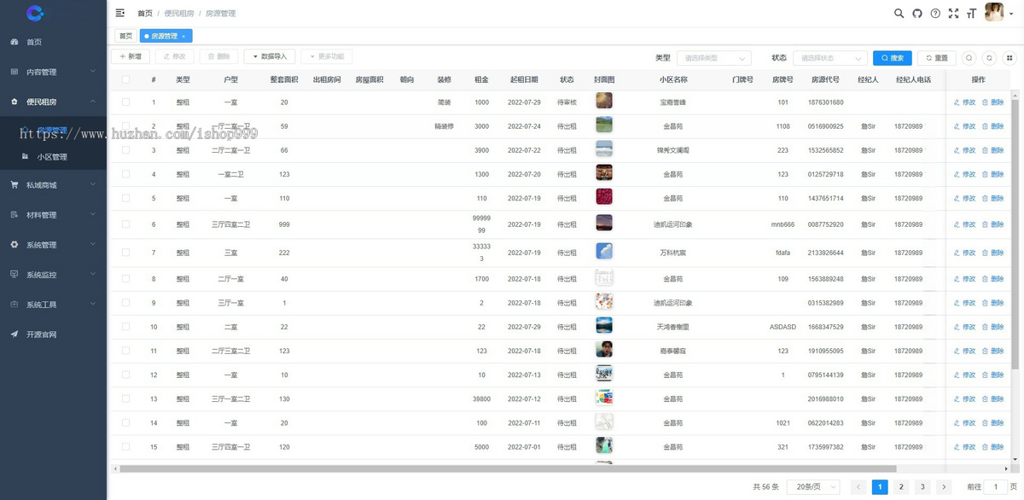Click 删除 for row 3 锦秀文澜阁
The width and height of the screenshot is (1024, 500).
[993, 150]
